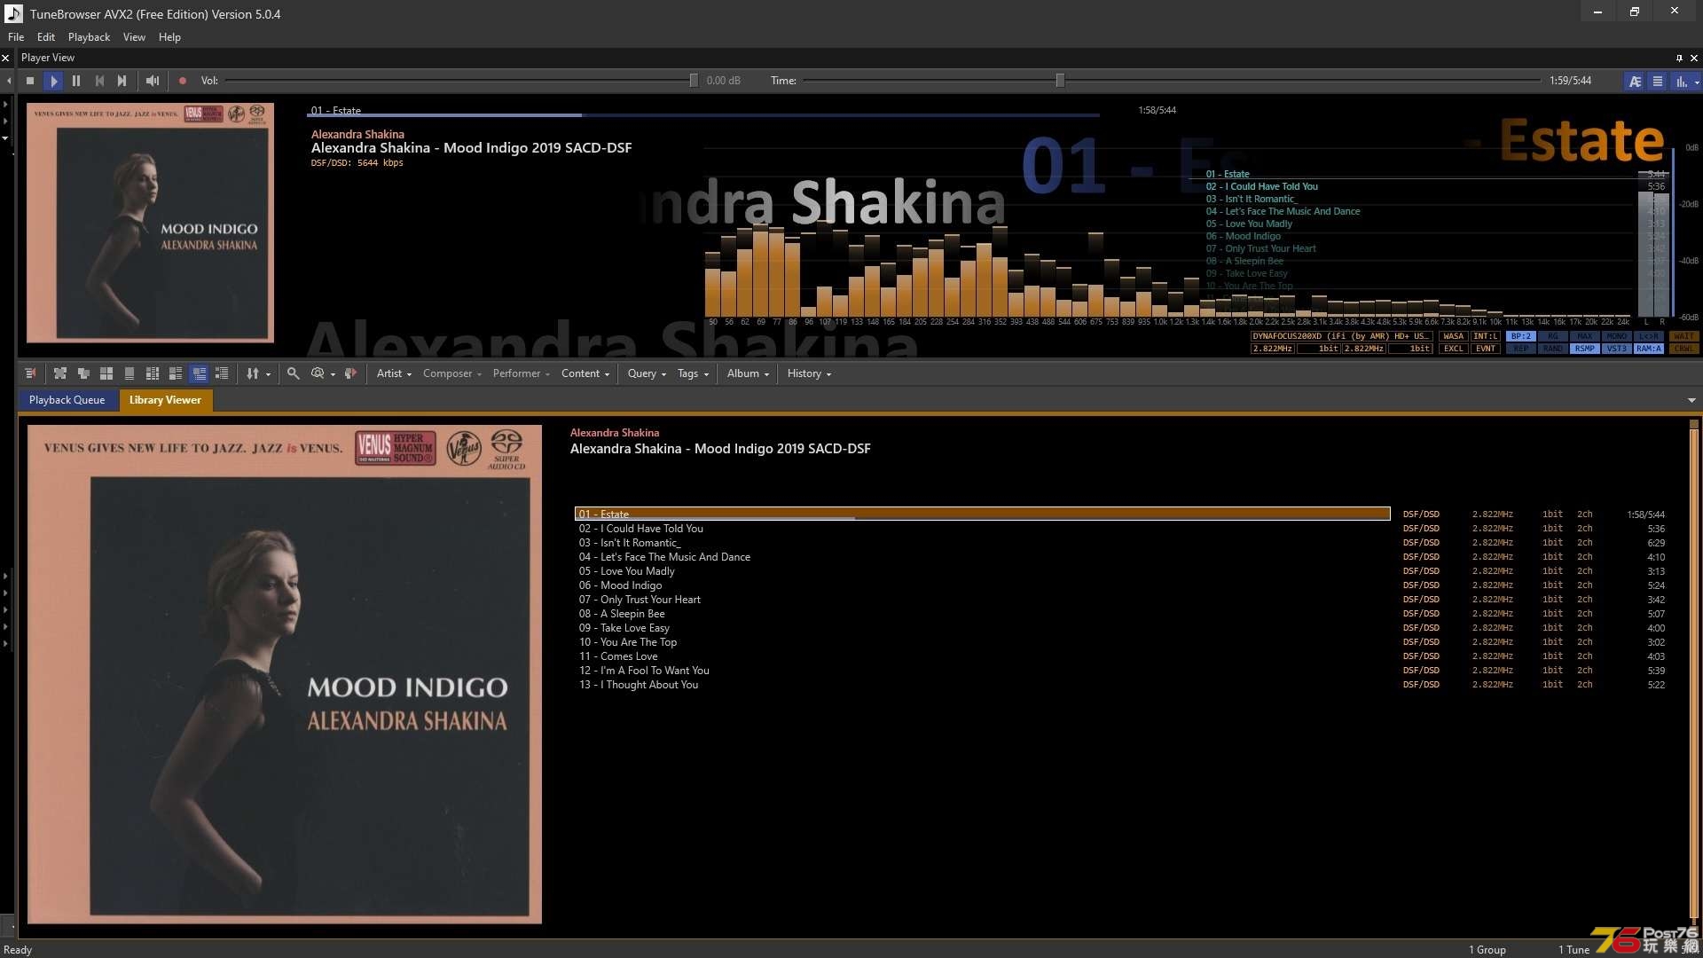This screenshot has height=958, width=1703.
Task: Click the RAM:A button
Action: [1649, 349]
